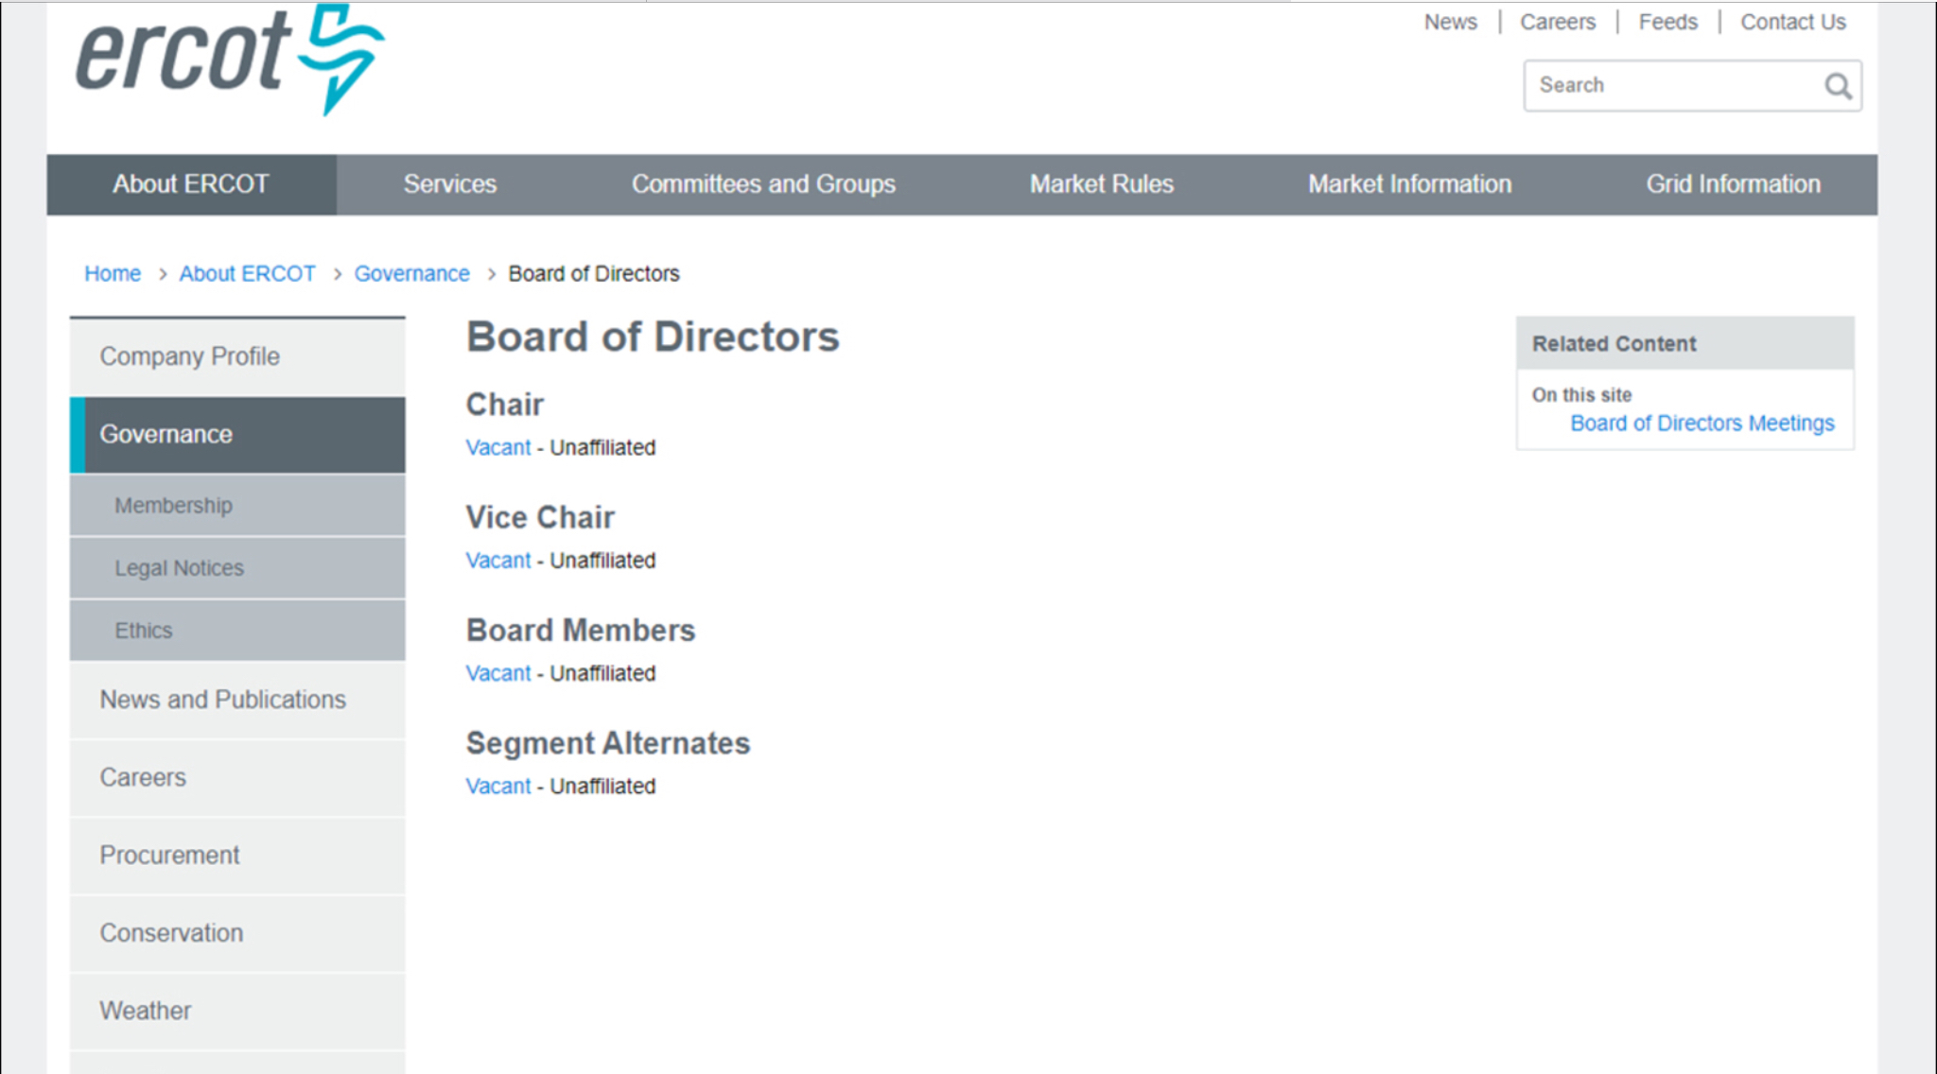Select Ethics in sidebar
Screen dimensions: 1937x1074
point(237,631)
